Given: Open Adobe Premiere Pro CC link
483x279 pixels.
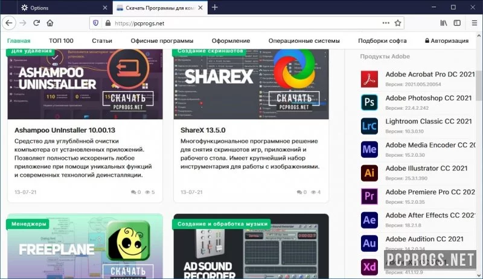Looking at the screenshot, I should coord(430,192).
